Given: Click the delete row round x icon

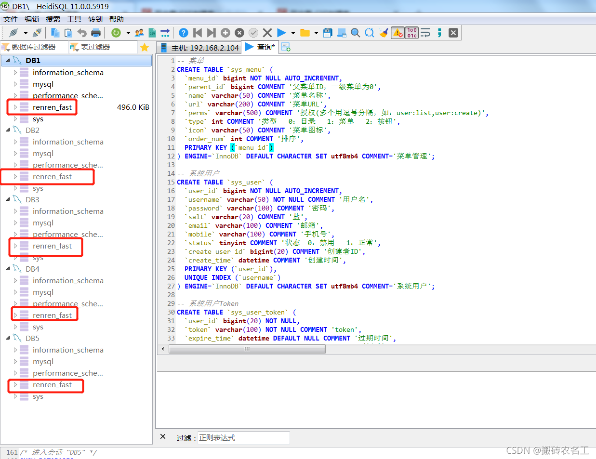Looking at the screenshot, I should pyautogui.click(x=239, y=33).
